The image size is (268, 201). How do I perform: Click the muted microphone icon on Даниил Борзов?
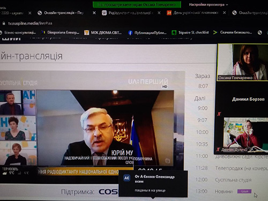click(x=219, y=114)
